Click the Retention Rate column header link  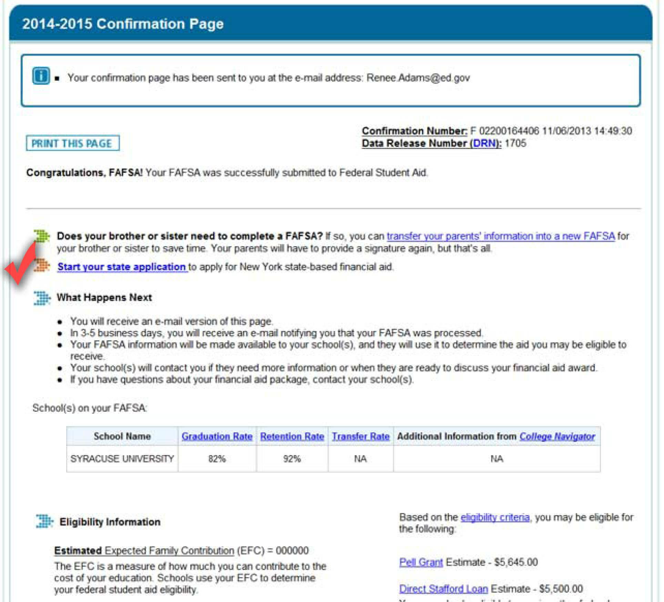(x=292, y=437)
